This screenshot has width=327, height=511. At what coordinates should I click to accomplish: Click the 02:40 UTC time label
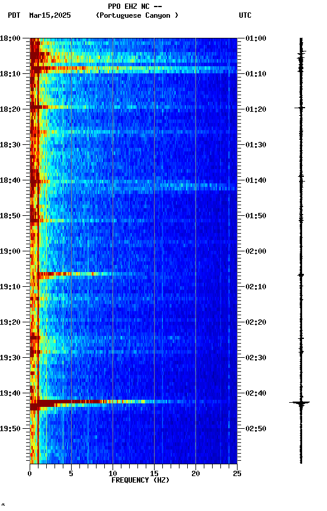[x=256, y=393]
